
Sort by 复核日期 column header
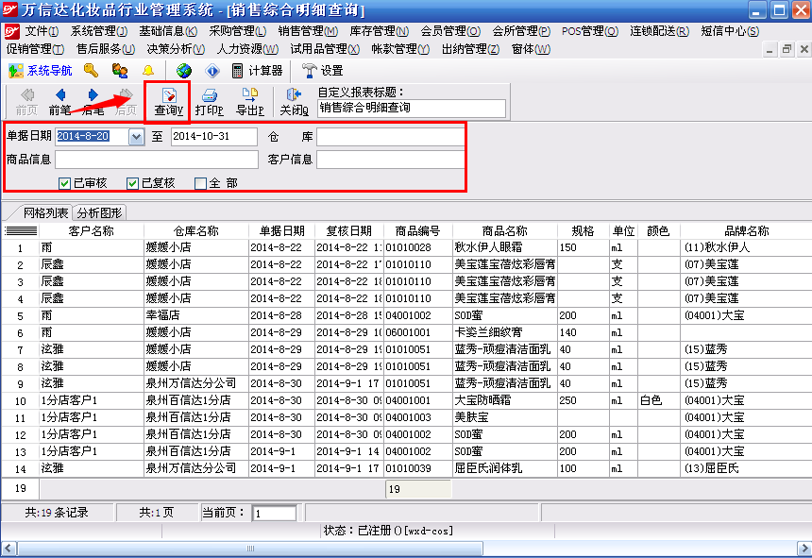pyautogui.click(x=349, y=231)
